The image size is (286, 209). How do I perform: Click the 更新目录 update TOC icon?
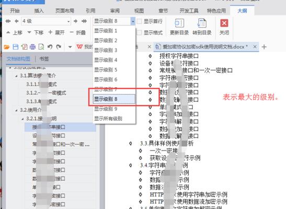click(179, 23)
